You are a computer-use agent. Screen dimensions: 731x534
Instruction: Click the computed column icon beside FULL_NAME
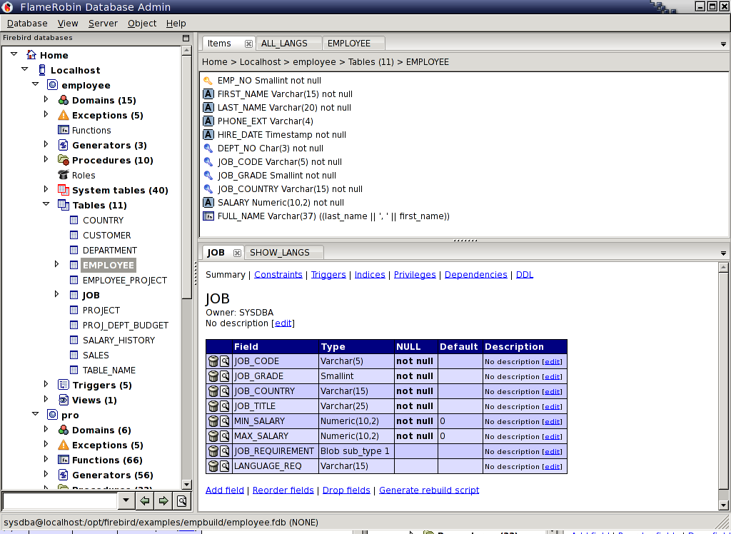tap(208, 216)
